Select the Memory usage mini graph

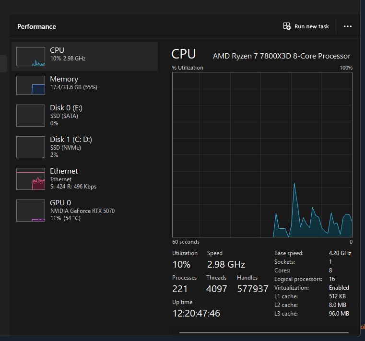tap(30, 85)
